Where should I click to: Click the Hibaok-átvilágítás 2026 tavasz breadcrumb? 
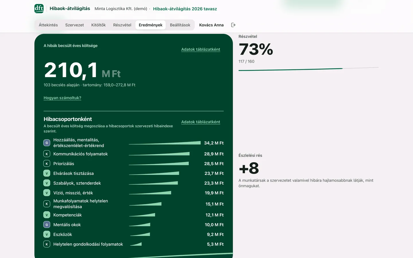[x=185, y=9]
